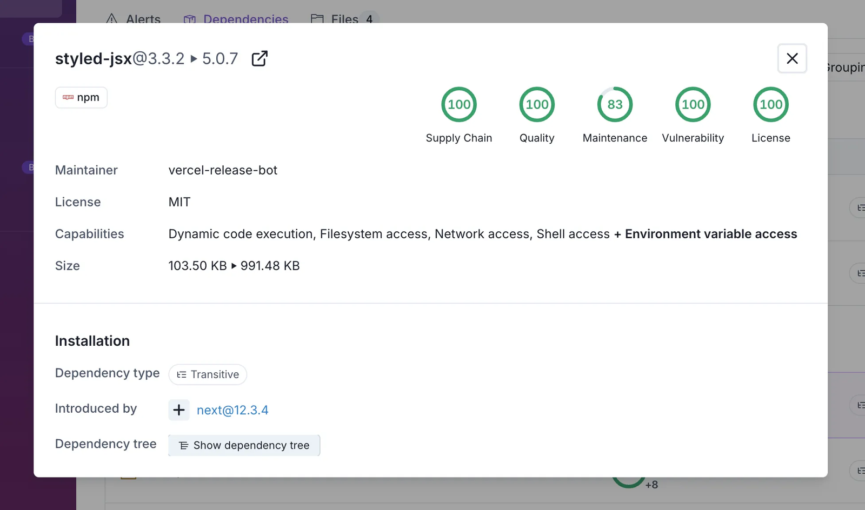Open the next@12.3.4 package link
865x510 pixels.
(x=232, y=410)
